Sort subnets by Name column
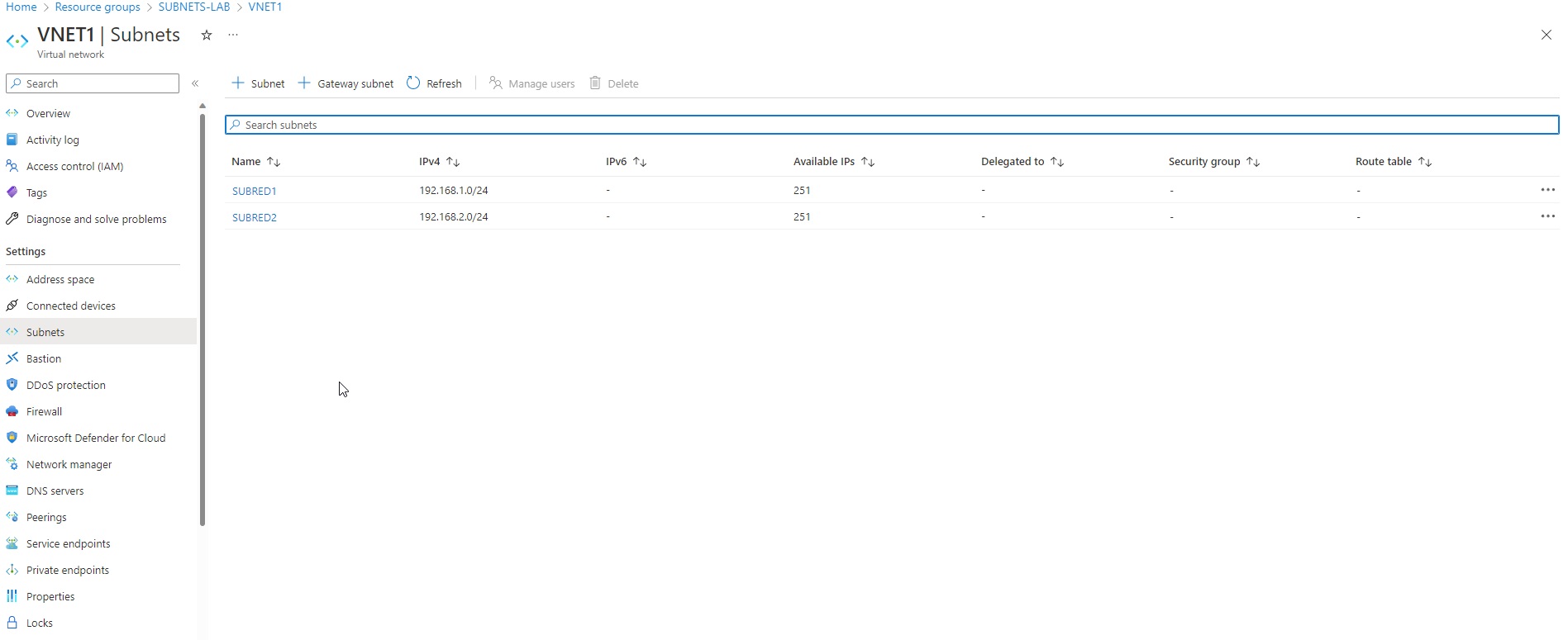 (x=256, y=162)
